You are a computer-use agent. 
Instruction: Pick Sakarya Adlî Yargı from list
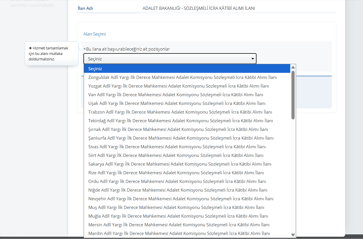click(x=187, y=164)
